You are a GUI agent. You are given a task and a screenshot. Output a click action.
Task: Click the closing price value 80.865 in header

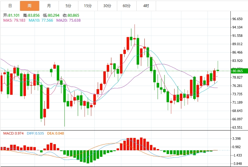coord(73,15)
